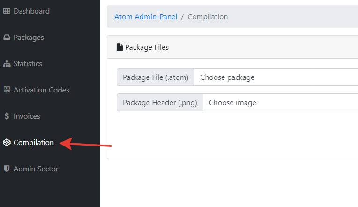Click the Package File (.atom) label
The width and height of the screenshot is (358, 207).
156,77
